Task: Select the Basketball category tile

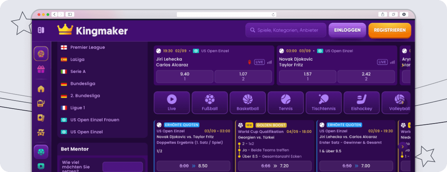Action: pos(248,103)
